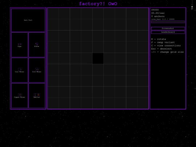Pick the Iron Miner icon
Image resolution: width=196 pixels, height=147 pixels.
pos(37,69)
